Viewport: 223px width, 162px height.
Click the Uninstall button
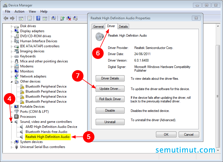click(x=110, y=122)
